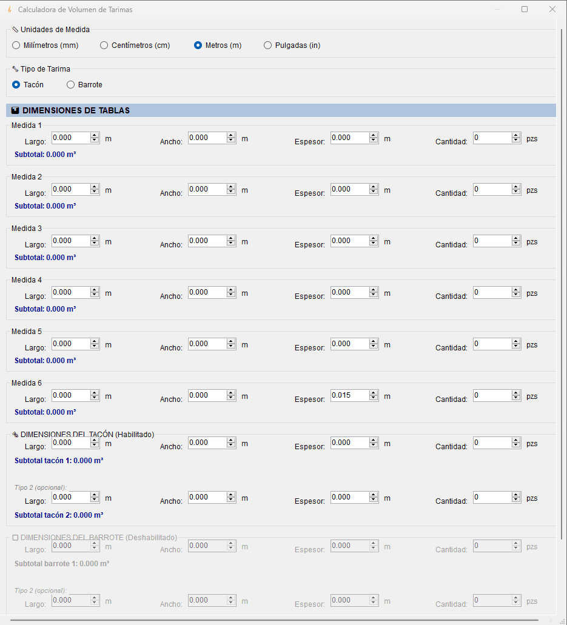
Task: Click the flame app icon in title bar
Action: click(x=10, y=9)
